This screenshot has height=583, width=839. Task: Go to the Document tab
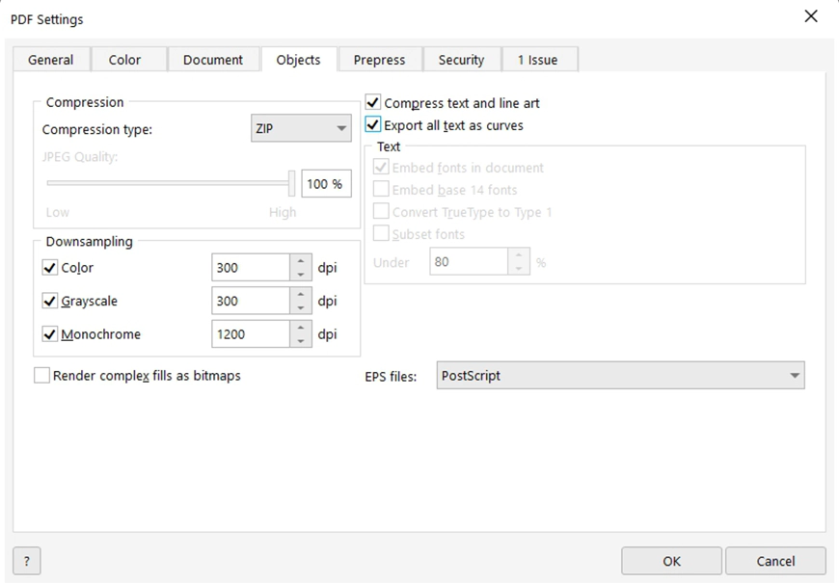click(213, 60)
